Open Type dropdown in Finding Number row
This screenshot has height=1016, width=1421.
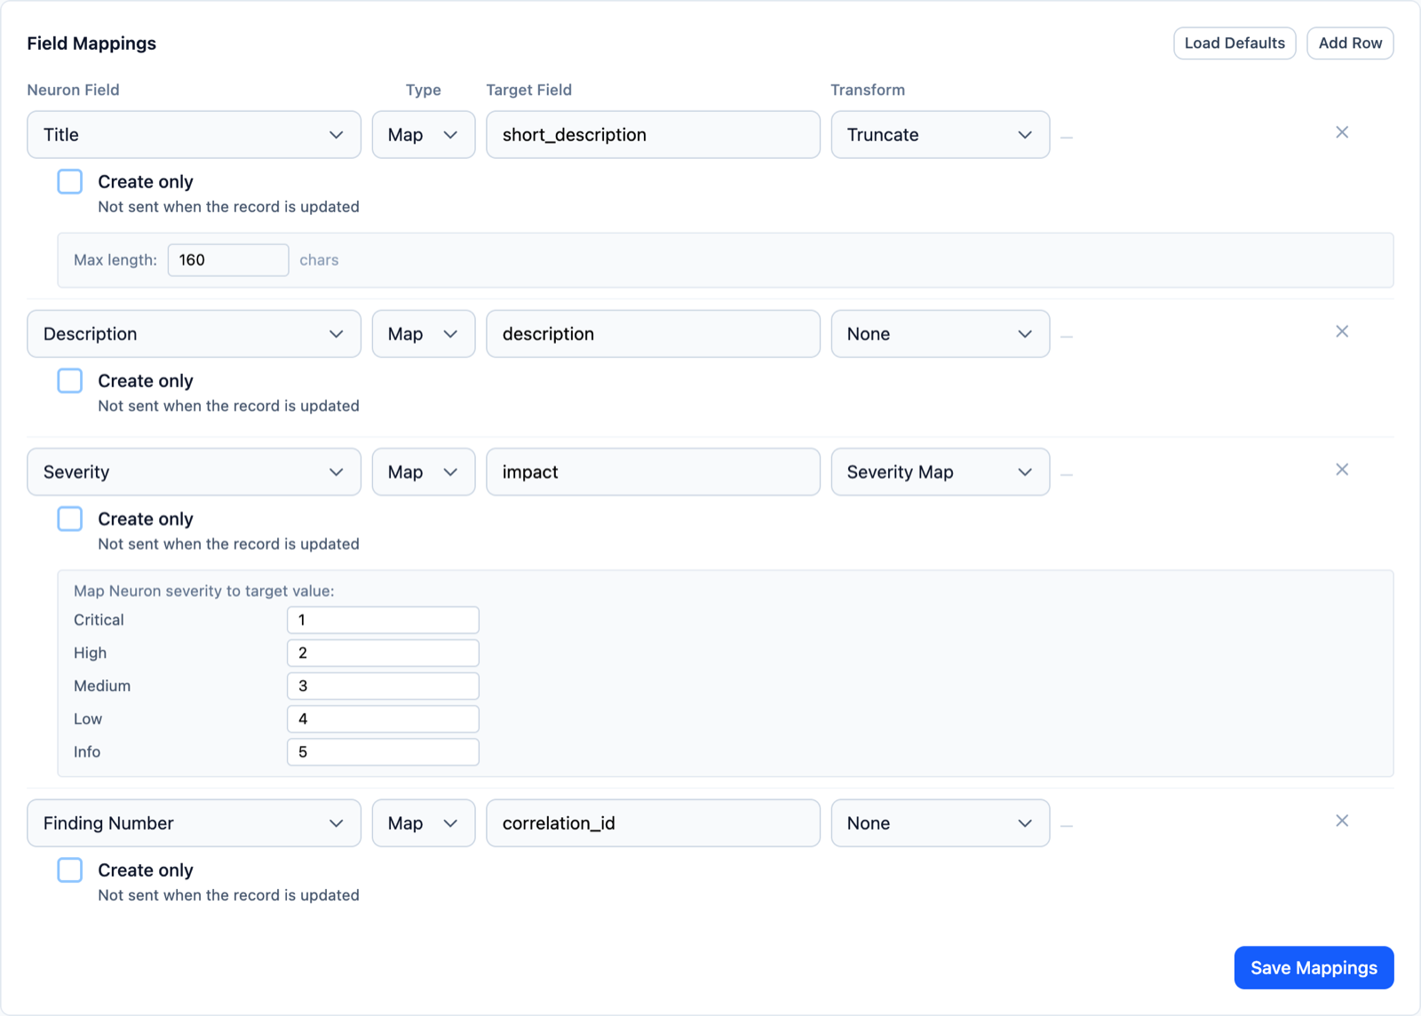(x=424, y=823)
